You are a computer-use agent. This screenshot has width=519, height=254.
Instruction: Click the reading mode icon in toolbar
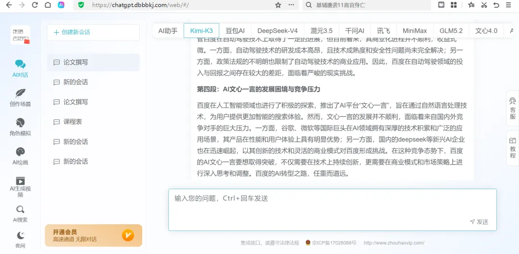[441, 5]
